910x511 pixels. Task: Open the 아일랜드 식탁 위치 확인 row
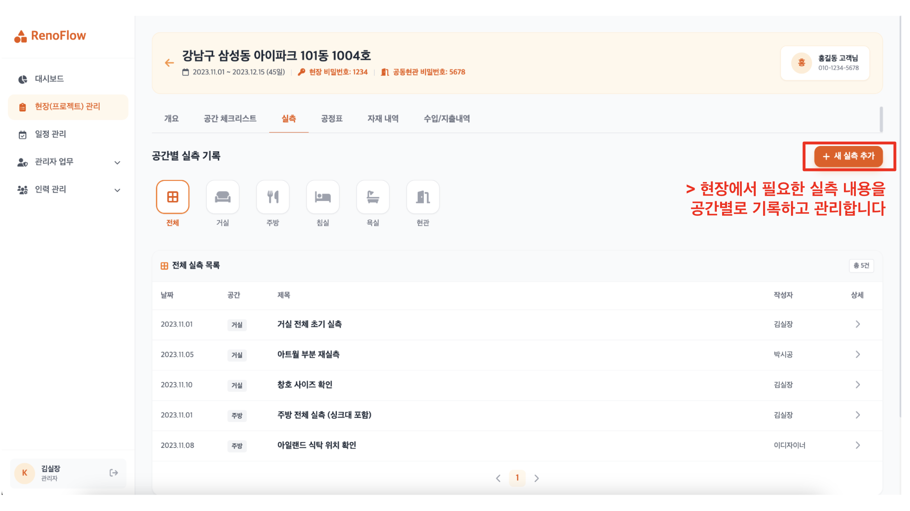pyautogui.click(x=316, y=445)
